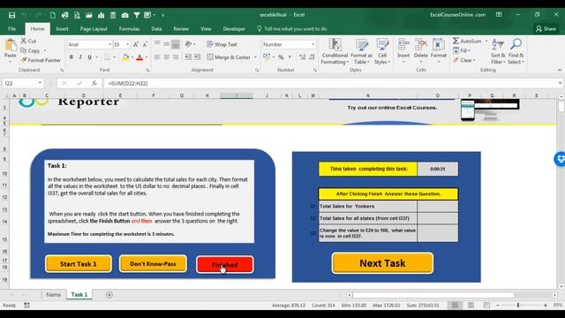Image resolution: width=565 pixels, height=318 pixels.
Task: Decrease font size with the smaller A icon
Action: [145, 44]
